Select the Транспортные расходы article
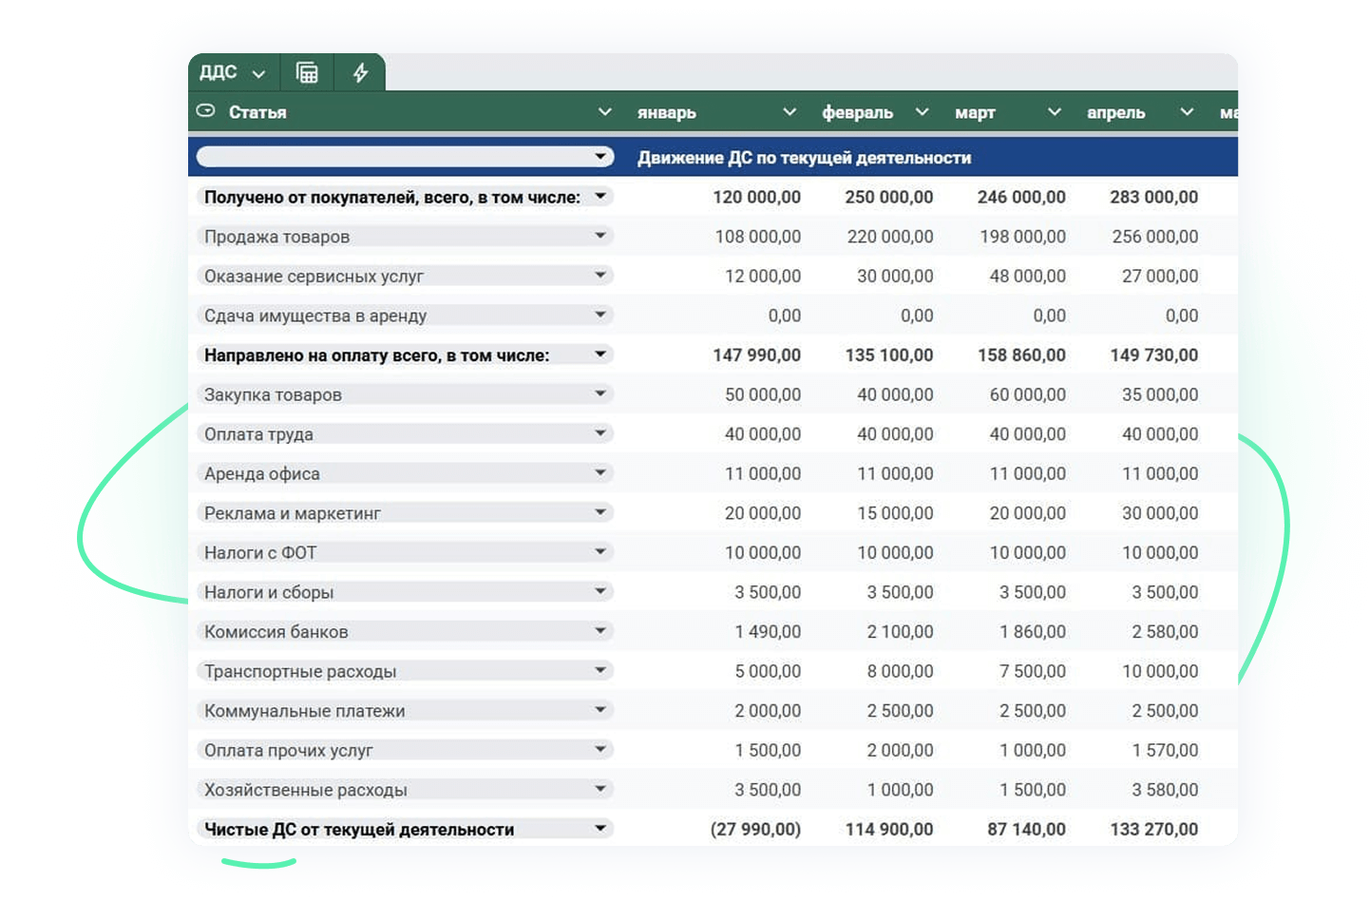The image size is (1370, 901). [x=300, y=671]
